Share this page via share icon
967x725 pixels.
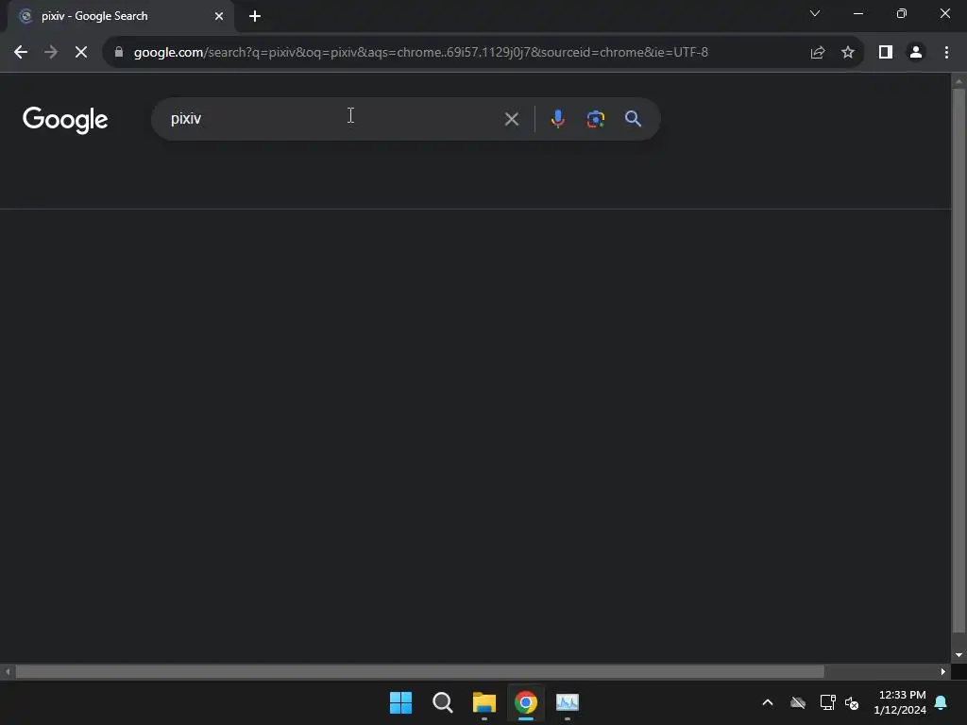(x=818, y=53)
